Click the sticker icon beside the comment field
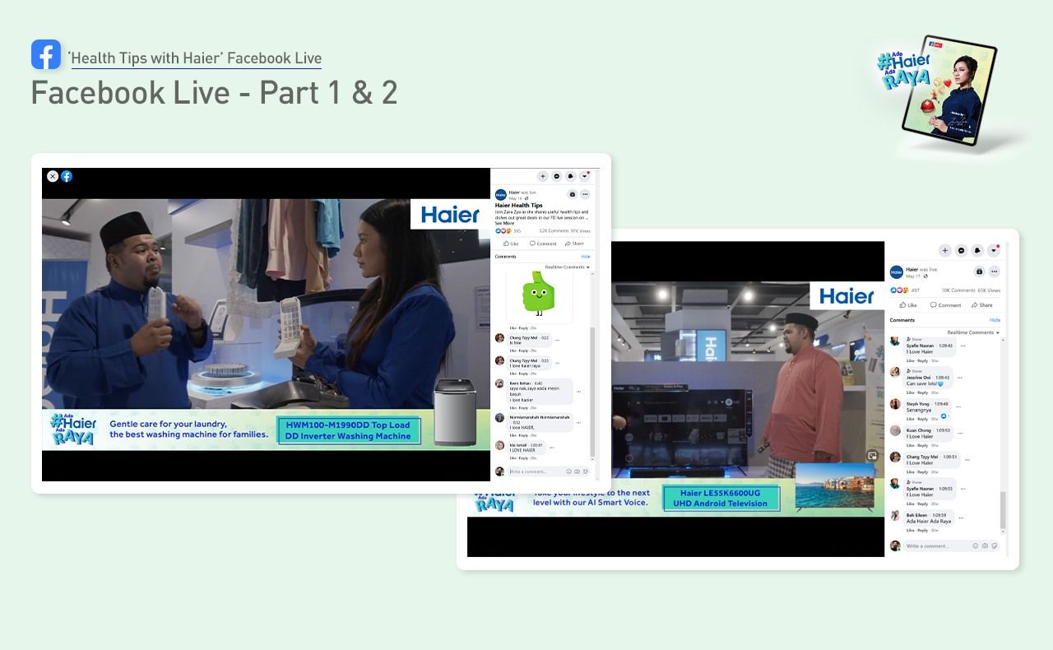This screenshot has height=650, width=1053. pos(586,471)
